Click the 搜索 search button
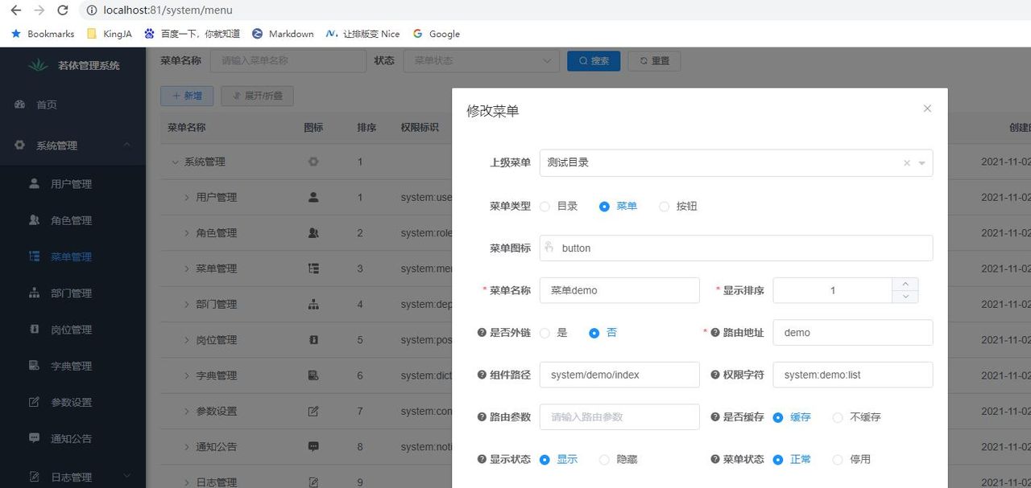Viewport: 1031px width, 488px height. click(x=594, y=60)
